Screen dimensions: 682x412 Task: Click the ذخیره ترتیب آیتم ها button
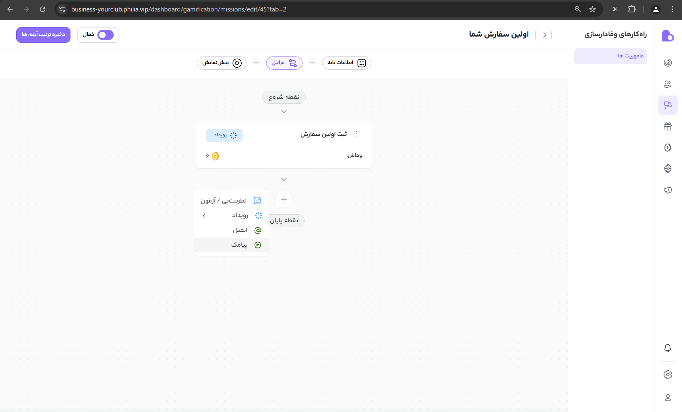pyautogui.click(x=43, y=35)
